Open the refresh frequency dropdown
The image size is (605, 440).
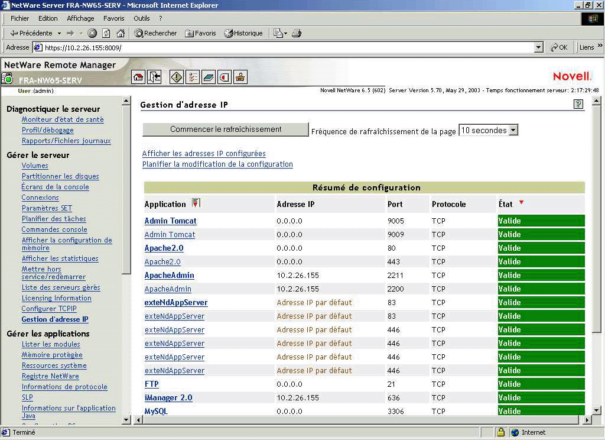point(513,130)
